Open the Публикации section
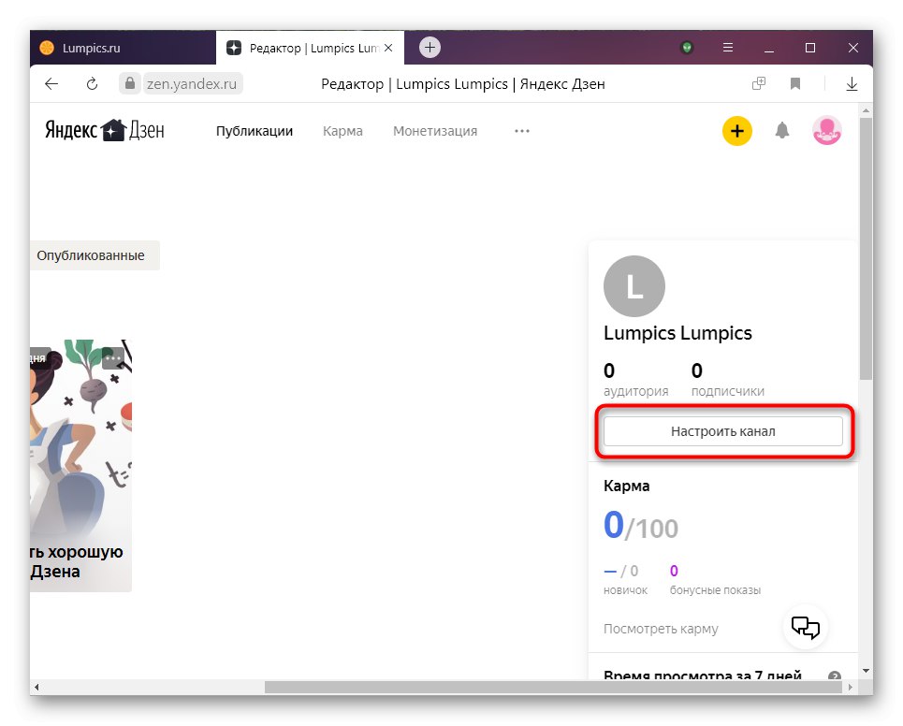 coord(253,131)
